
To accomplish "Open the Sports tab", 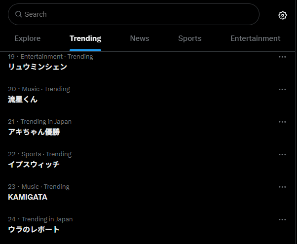I will point(190,38).
